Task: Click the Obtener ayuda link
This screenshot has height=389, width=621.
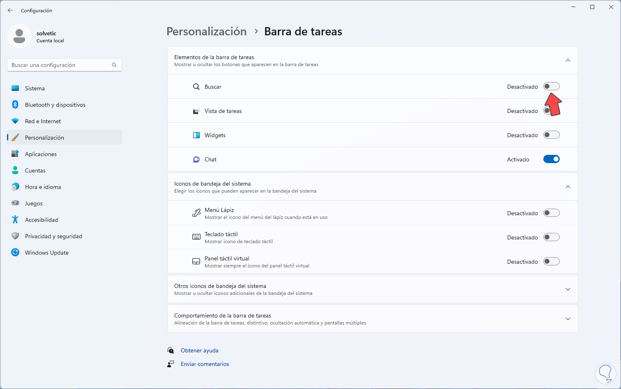Action: click(199, 350)
